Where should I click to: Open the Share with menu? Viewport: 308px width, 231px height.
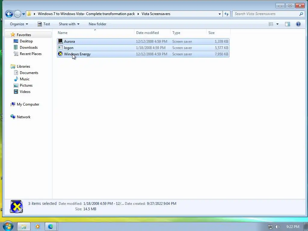(x=69, y=24)
